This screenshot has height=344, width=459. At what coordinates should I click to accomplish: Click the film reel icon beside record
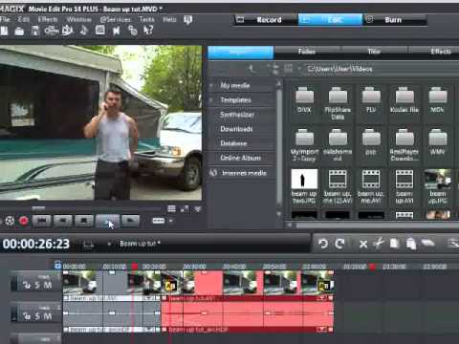(x=10, y=221)
